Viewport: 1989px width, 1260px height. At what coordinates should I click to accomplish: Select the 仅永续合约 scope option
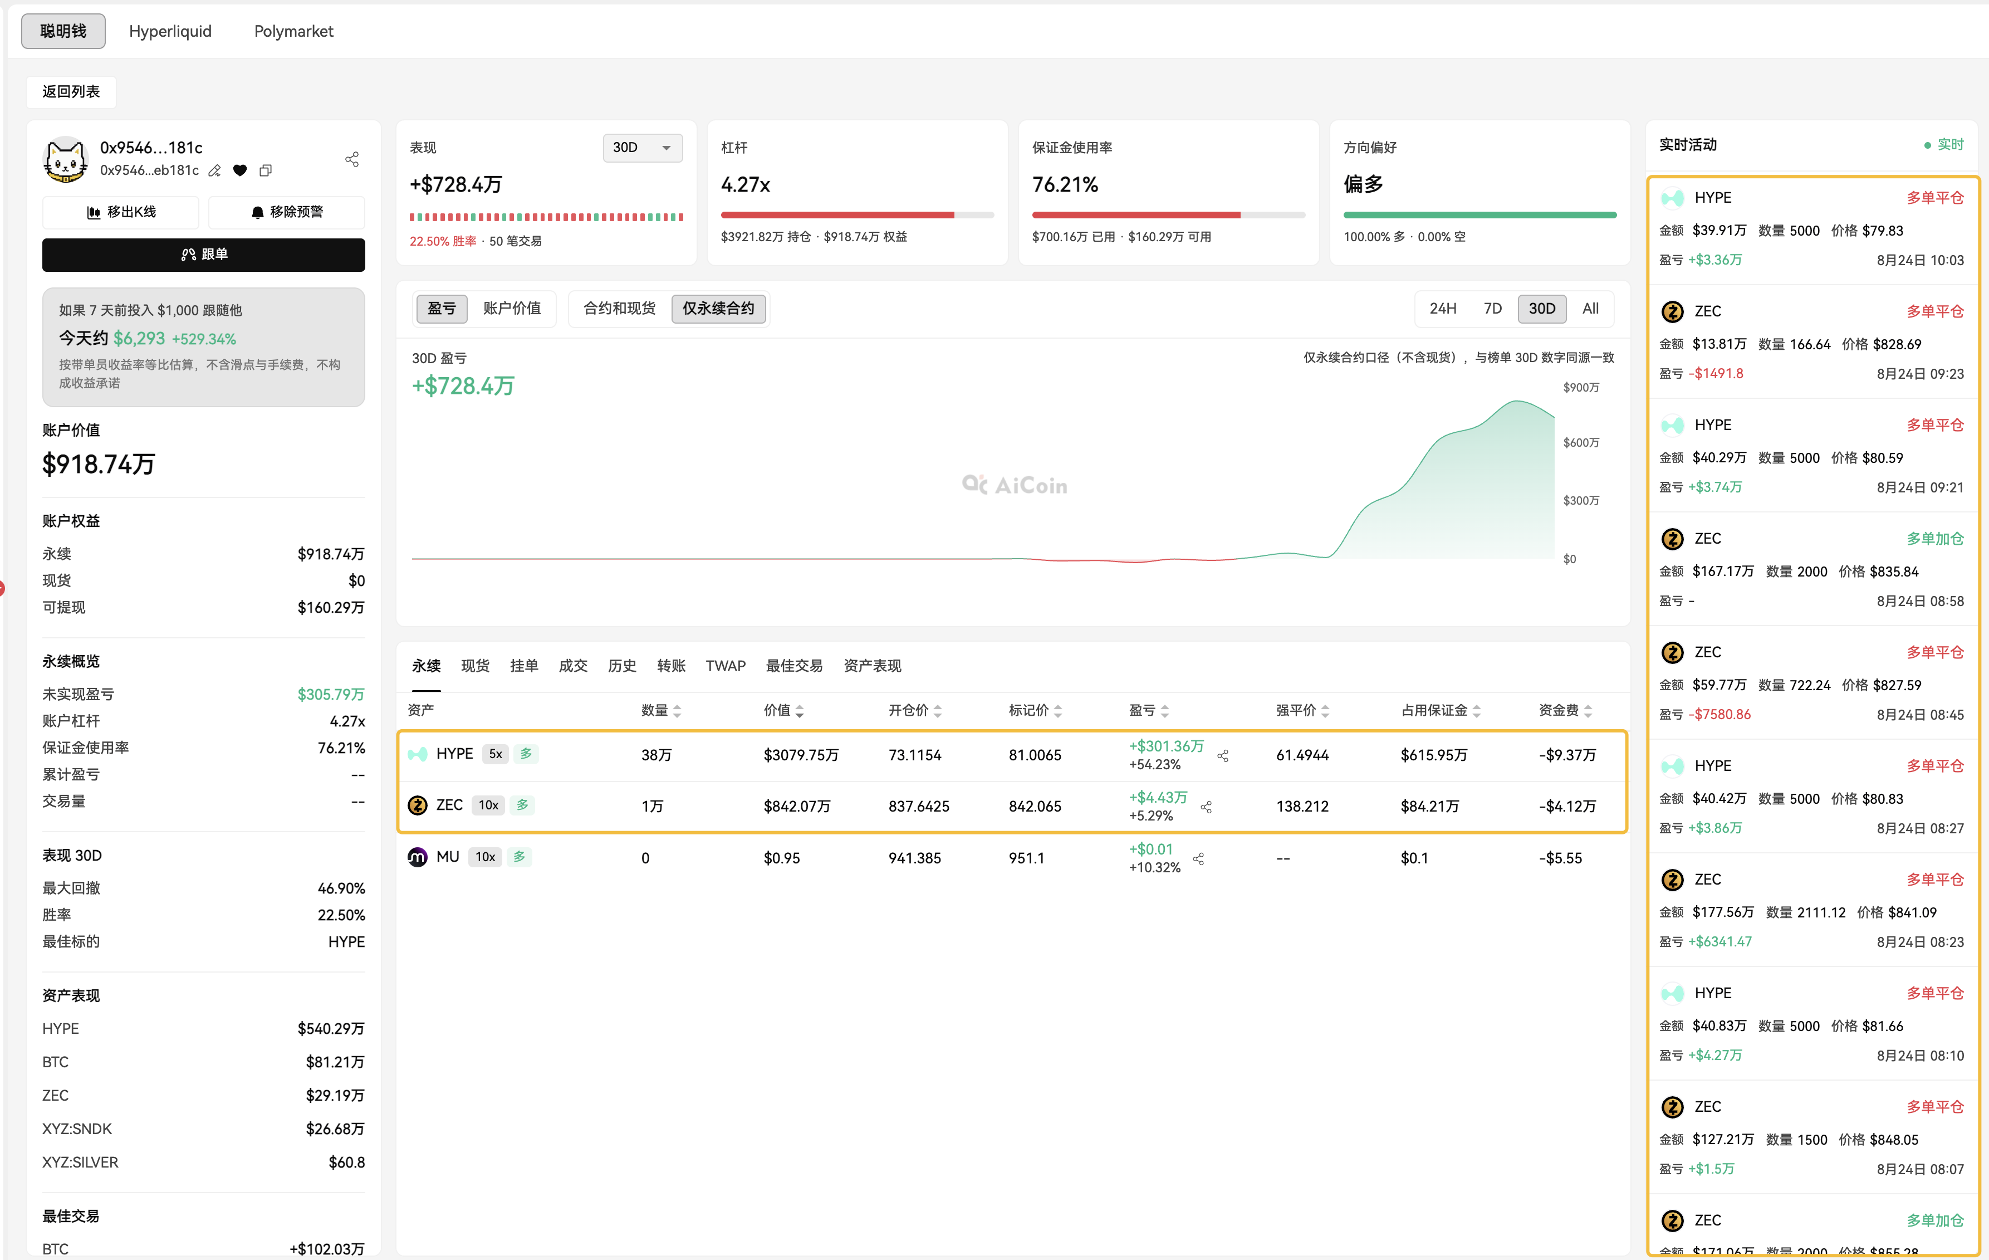719,308
